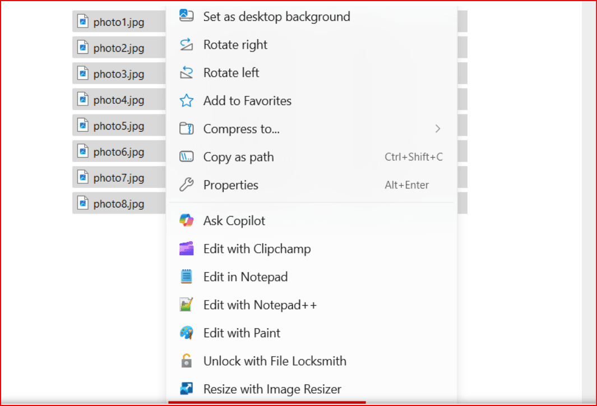
Task: Click the Image Resizer icon
Action: [x=186, y=389]
